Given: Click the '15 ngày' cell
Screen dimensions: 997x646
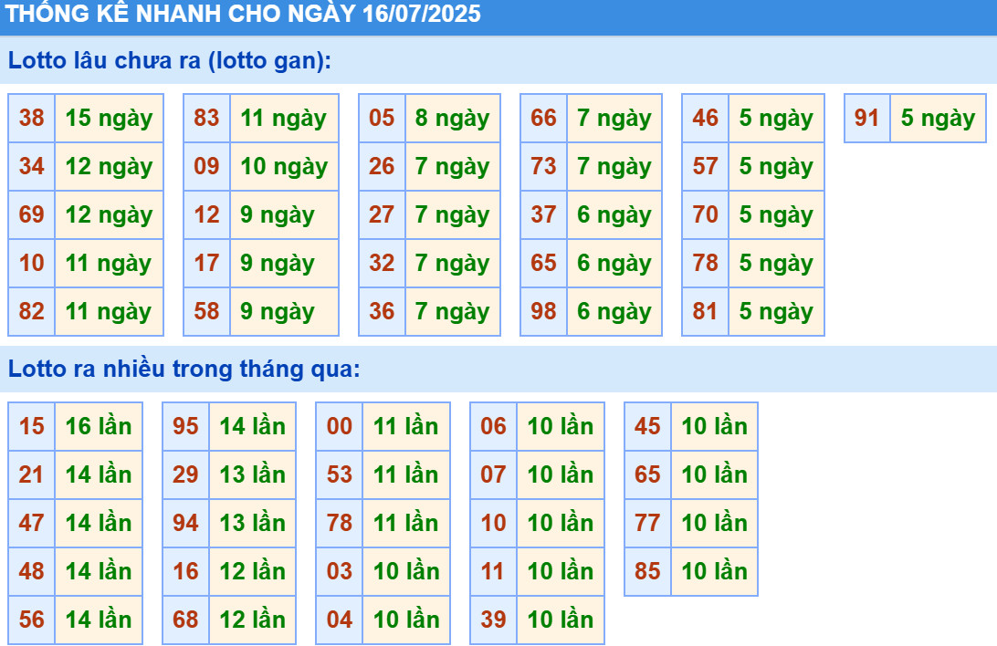Looking at the screenshot, I should (x=109, y=119).
